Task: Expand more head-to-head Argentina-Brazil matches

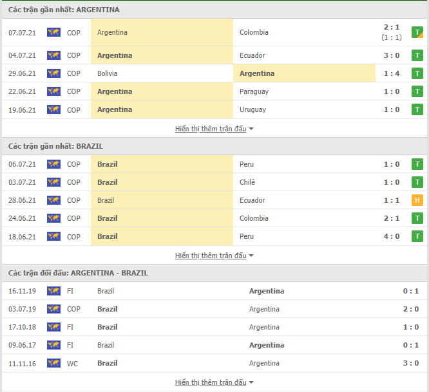Action: (x=214, y=382)
